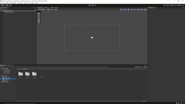Viewport: 185px width, 104px height.
Task: Open the tool handle position dropdown in Scene
Action: pos(40,10)
